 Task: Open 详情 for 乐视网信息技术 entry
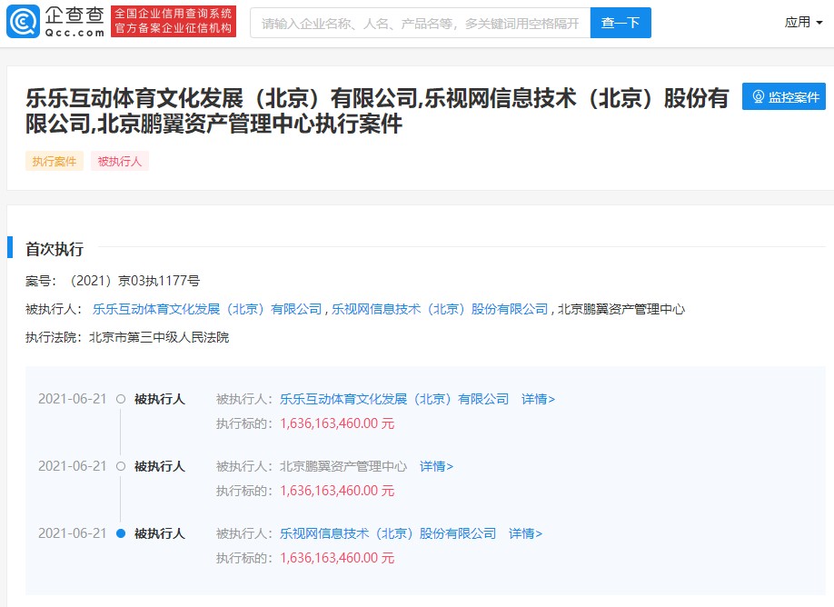525,533
